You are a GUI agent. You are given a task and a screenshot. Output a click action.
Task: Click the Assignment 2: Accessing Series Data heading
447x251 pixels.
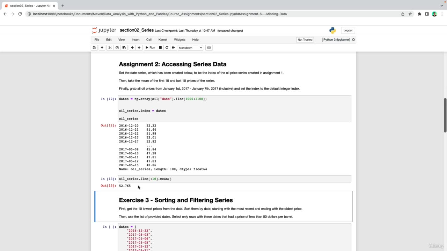point(173,64)
